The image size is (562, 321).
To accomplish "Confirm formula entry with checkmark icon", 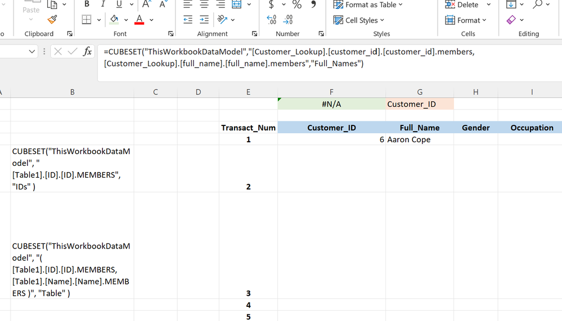I will pos(73,52).
